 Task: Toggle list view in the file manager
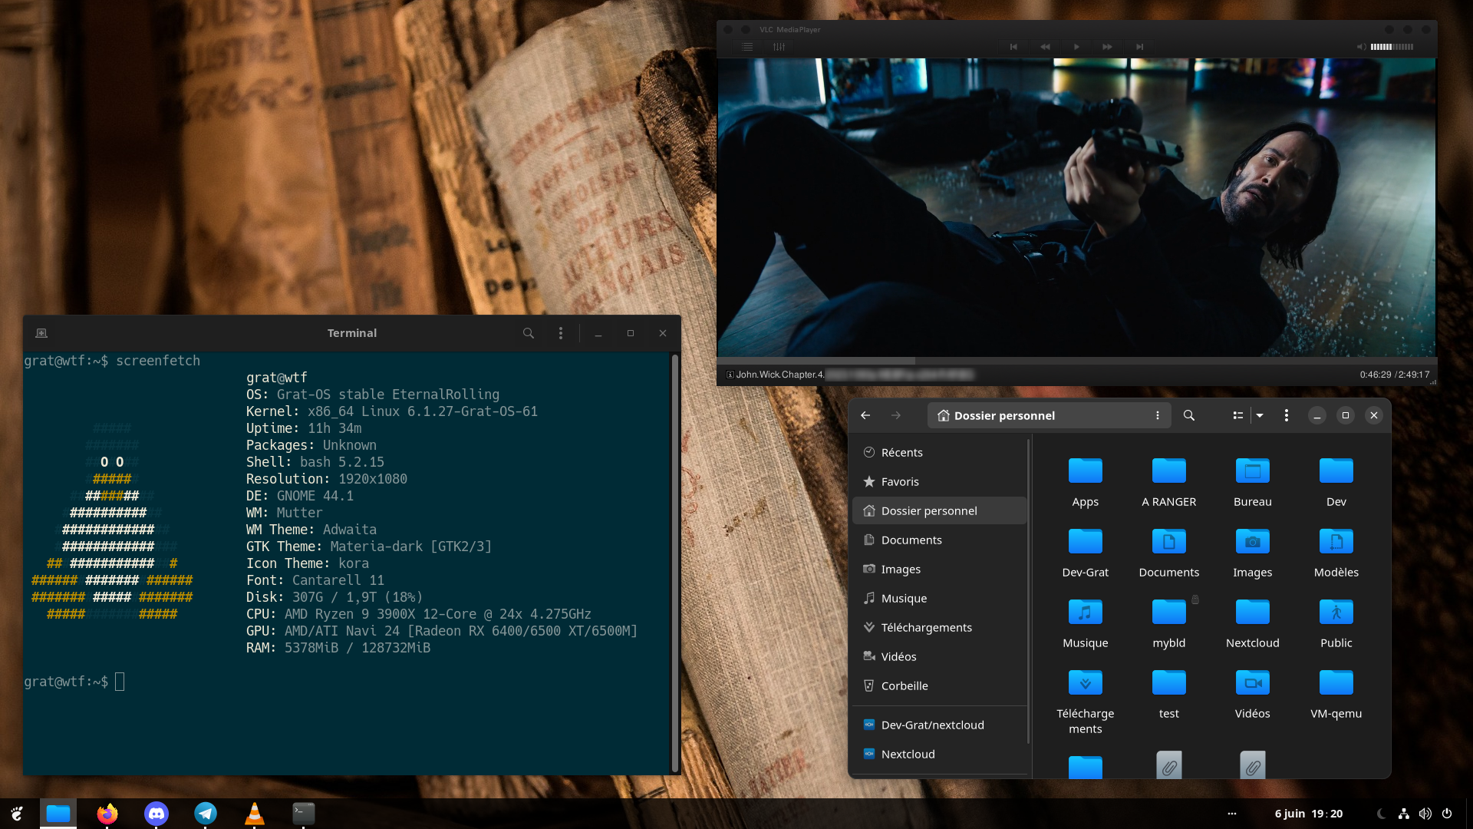(x=1237, y=415)
